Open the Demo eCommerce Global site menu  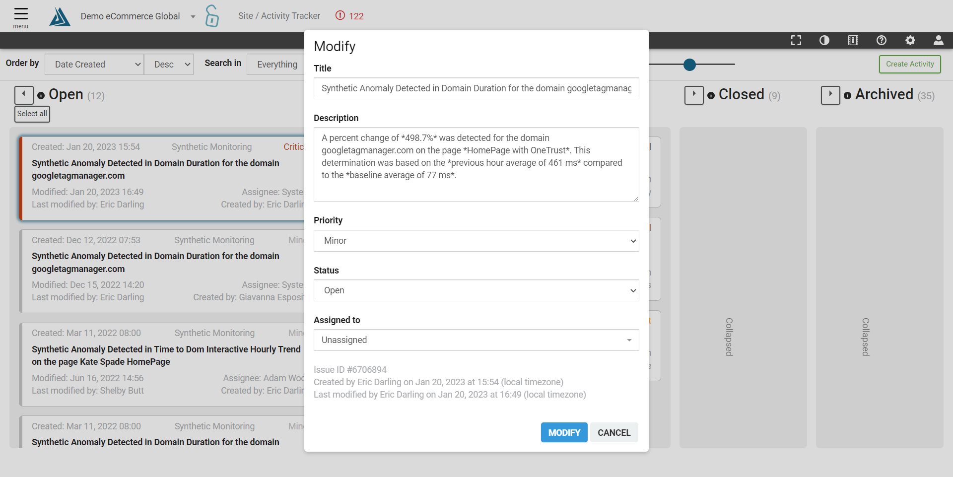click(x=137, y=16)
